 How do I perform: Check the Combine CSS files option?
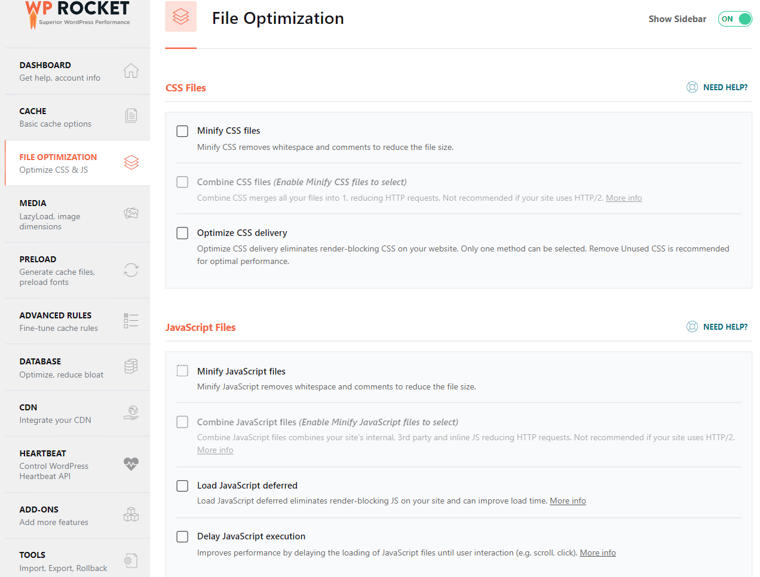pyautogui.click(x=182, y=182)
